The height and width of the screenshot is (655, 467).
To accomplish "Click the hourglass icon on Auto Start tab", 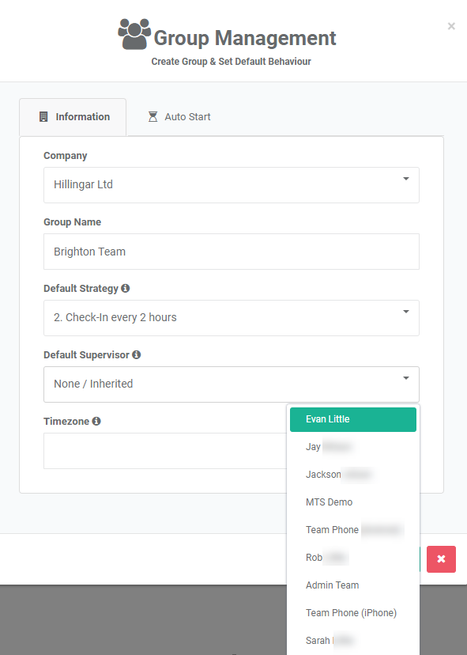I will pos(153,116).
